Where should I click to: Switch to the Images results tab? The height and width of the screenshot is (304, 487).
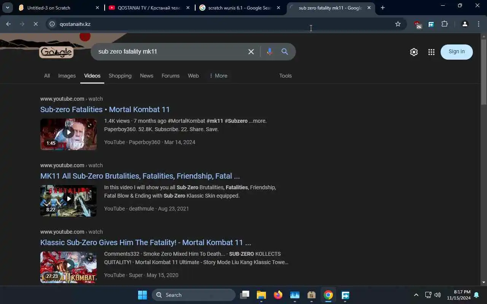pyautogui.click(x=67, y=76)
